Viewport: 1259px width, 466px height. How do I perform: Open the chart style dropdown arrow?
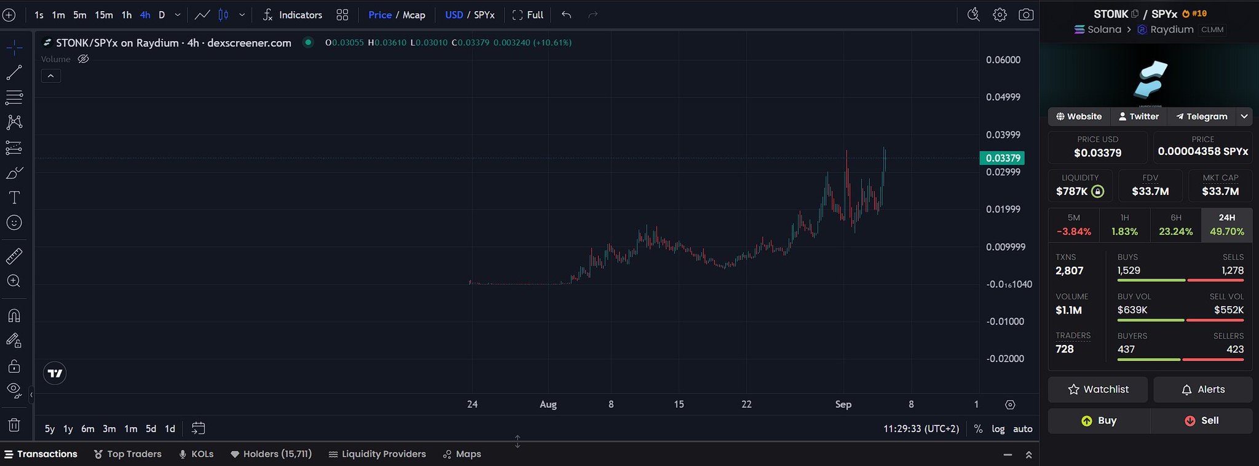point(242,15)
